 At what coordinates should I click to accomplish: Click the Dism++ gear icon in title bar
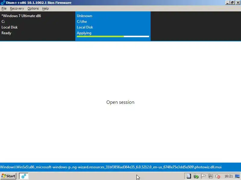[x=3, y=3]
